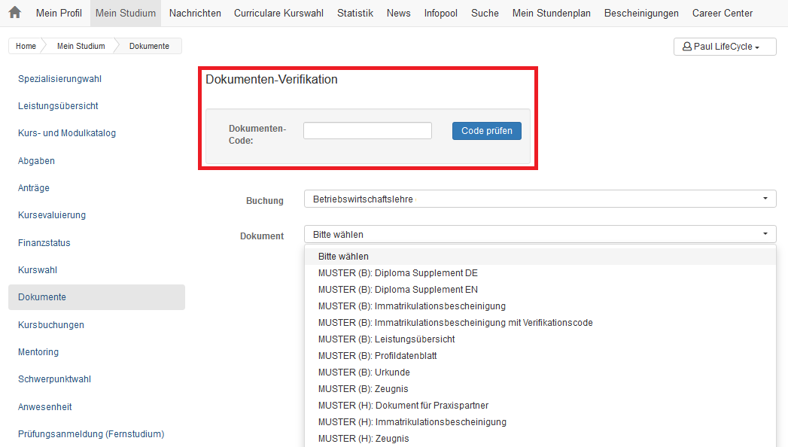788x447 pixels.
Task: Open Leistungsübersicht in the sidebar
Action: coord(58,106)
